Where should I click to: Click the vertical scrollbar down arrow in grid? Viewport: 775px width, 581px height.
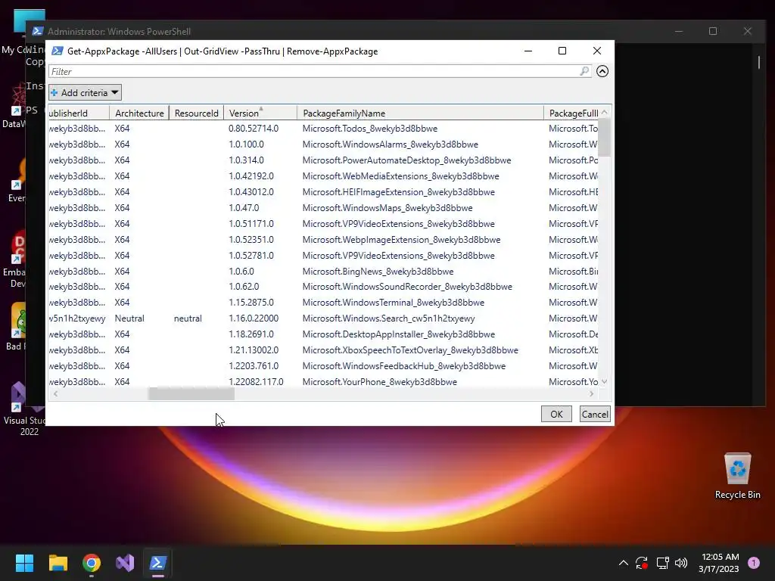click(604, 382)
